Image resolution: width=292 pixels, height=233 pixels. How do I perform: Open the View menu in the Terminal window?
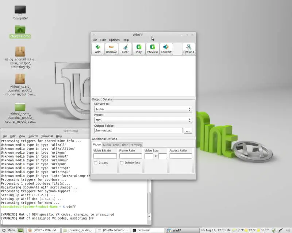pos(22,136)
